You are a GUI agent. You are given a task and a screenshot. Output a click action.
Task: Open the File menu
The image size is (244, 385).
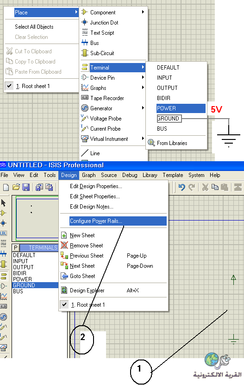pos(5,175)
